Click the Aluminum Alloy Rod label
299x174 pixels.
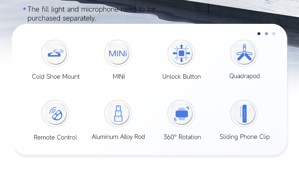(x=118, y=137)
